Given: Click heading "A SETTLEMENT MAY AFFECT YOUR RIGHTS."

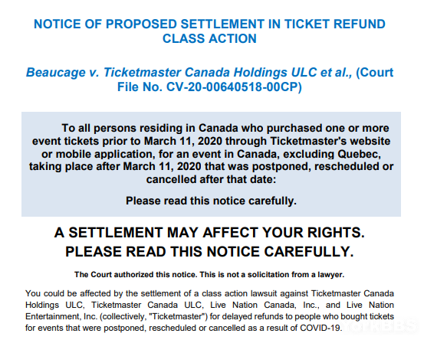Looking at the screenshot, I should click(x=209, y=233).
